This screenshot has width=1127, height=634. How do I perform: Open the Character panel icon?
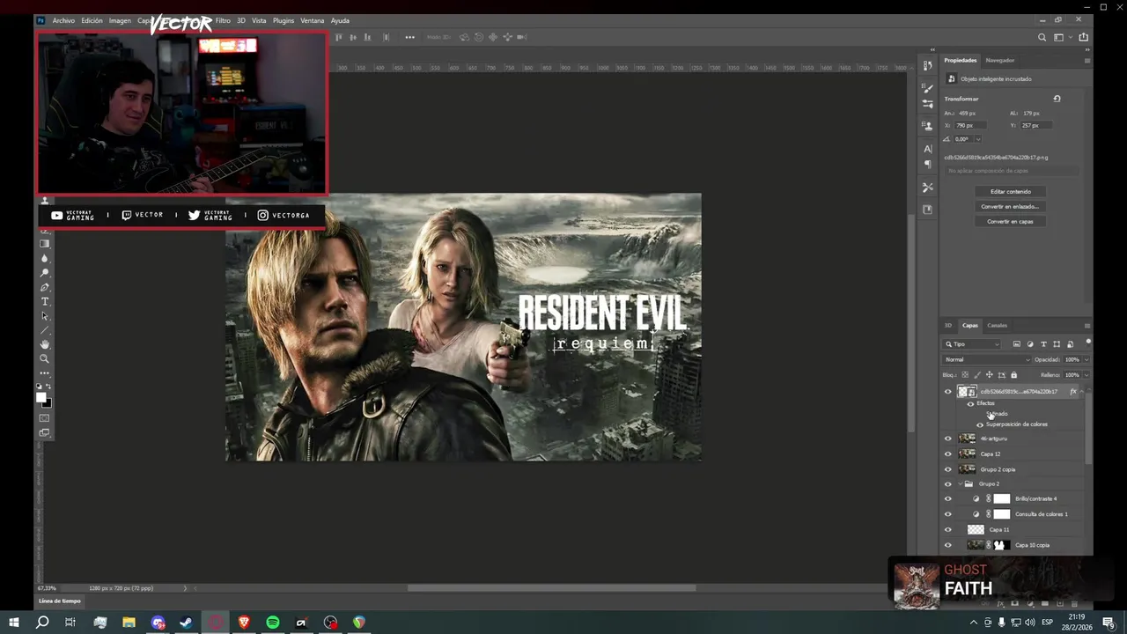927,149
